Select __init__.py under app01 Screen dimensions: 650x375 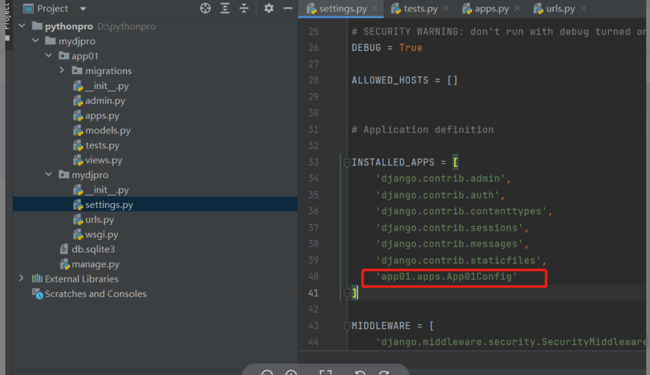107,86
